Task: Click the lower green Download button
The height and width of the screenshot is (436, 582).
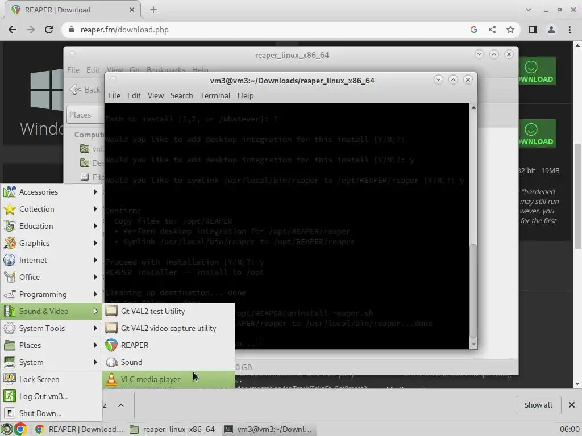Action: pos(537,134)
